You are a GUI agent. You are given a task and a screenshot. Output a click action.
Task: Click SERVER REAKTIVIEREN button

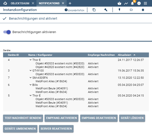click(56, 129)
